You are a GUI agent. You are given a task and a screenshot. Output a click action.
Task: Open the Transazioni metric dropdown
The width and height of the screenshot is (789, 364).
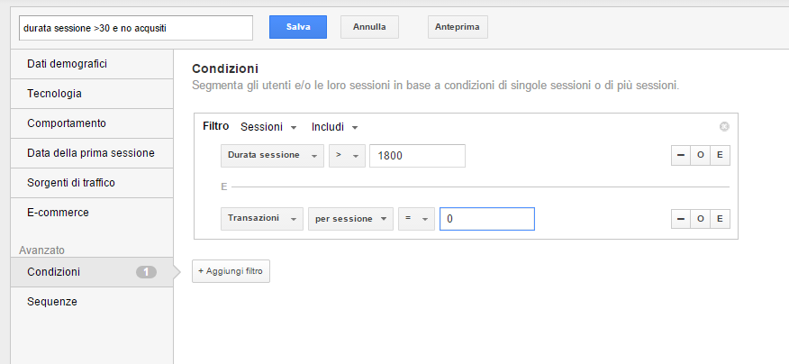tap(261, 219)
